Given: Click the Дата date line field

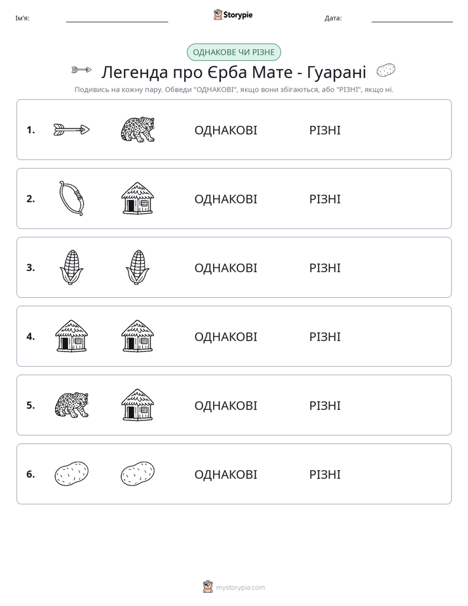Looking at the screenshot, I should 412,18.
